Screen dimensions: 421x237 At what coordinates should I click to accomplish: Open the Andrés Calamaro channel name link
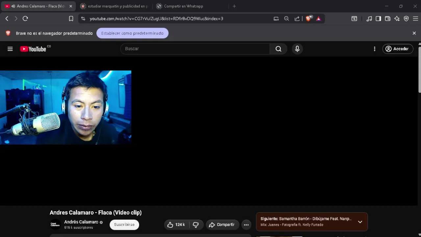point(81,222)
